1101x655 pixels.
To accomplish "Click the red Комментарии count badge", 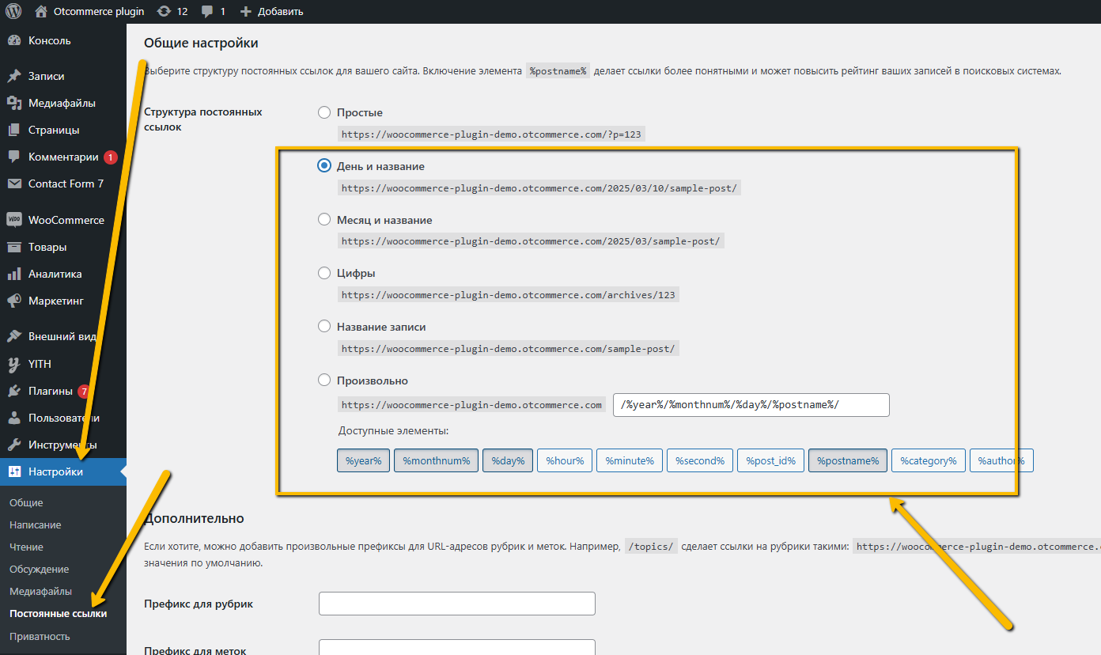I will click(x=111, y=157).
